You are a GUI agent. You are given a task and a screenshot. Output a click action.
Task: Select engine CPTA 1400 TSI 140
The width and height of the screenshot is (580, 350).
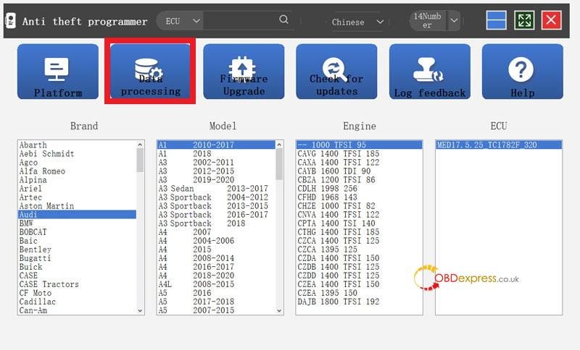[x=359, y=223]
